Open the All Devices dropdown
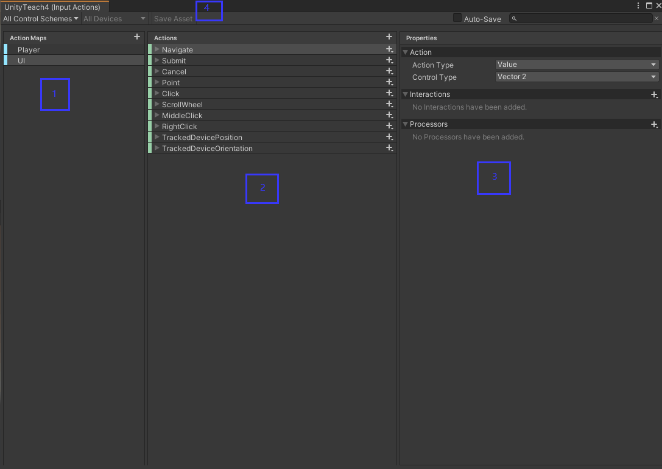This screenshot has height=469, width=662. tap(114, 18)
